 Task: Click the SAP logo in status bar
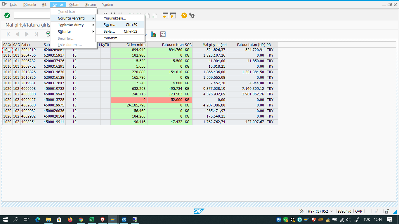coord(199,211)
